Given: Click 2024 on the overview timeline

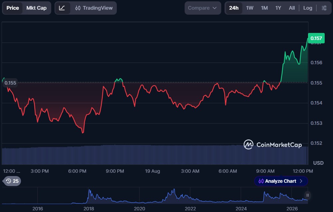Looking at the screenshot, I should pos(241,209).
